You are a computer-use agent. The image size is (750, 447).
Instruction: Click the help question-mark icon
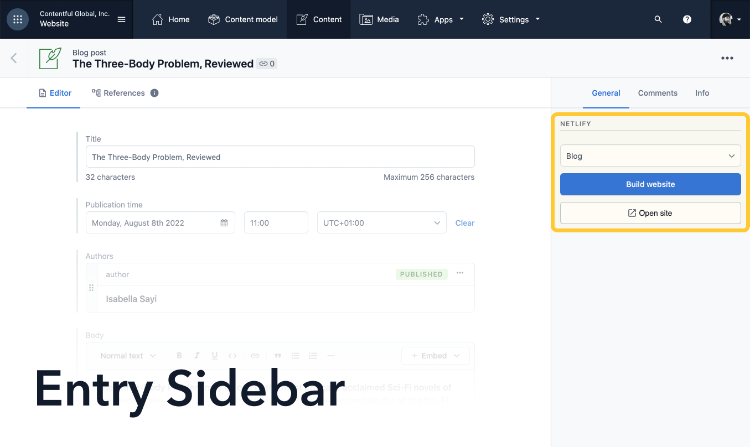point(687,19)
